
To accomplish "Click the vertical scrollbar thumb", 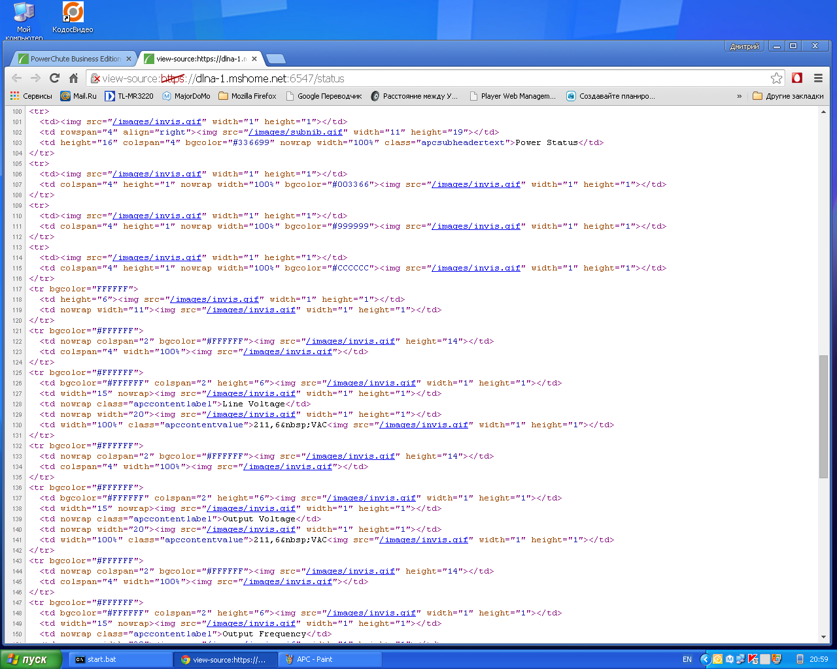I will (x=823, y=416).
